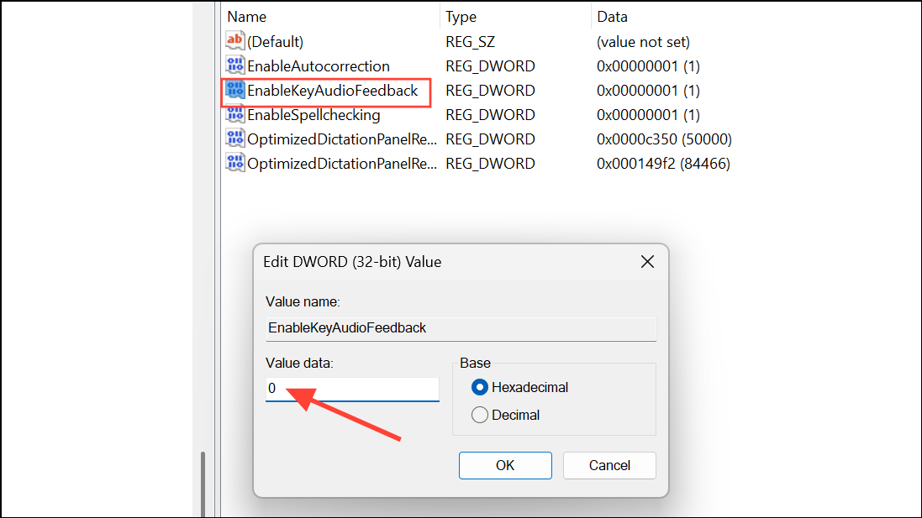Enable Hexadecimal radio in Base group

tap(480, 387)
